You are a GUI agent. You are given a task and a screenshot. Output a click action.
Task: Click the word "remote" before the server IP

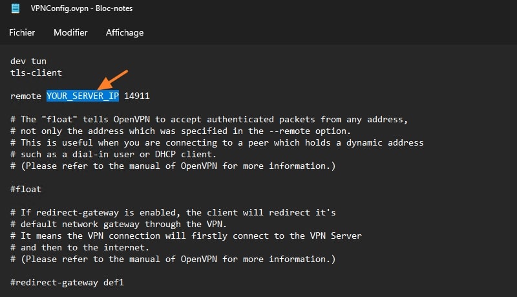[26, 96]
